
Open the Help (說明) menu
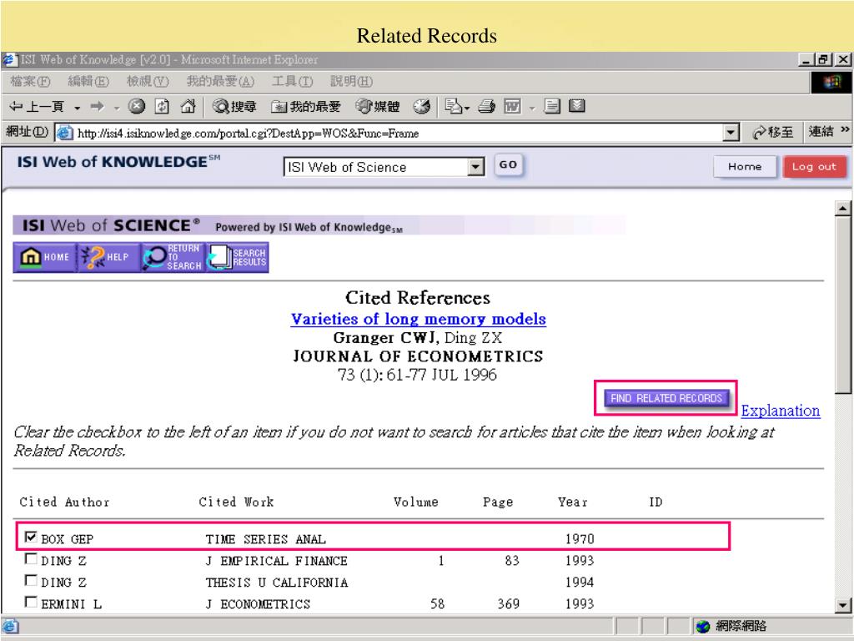351,82
